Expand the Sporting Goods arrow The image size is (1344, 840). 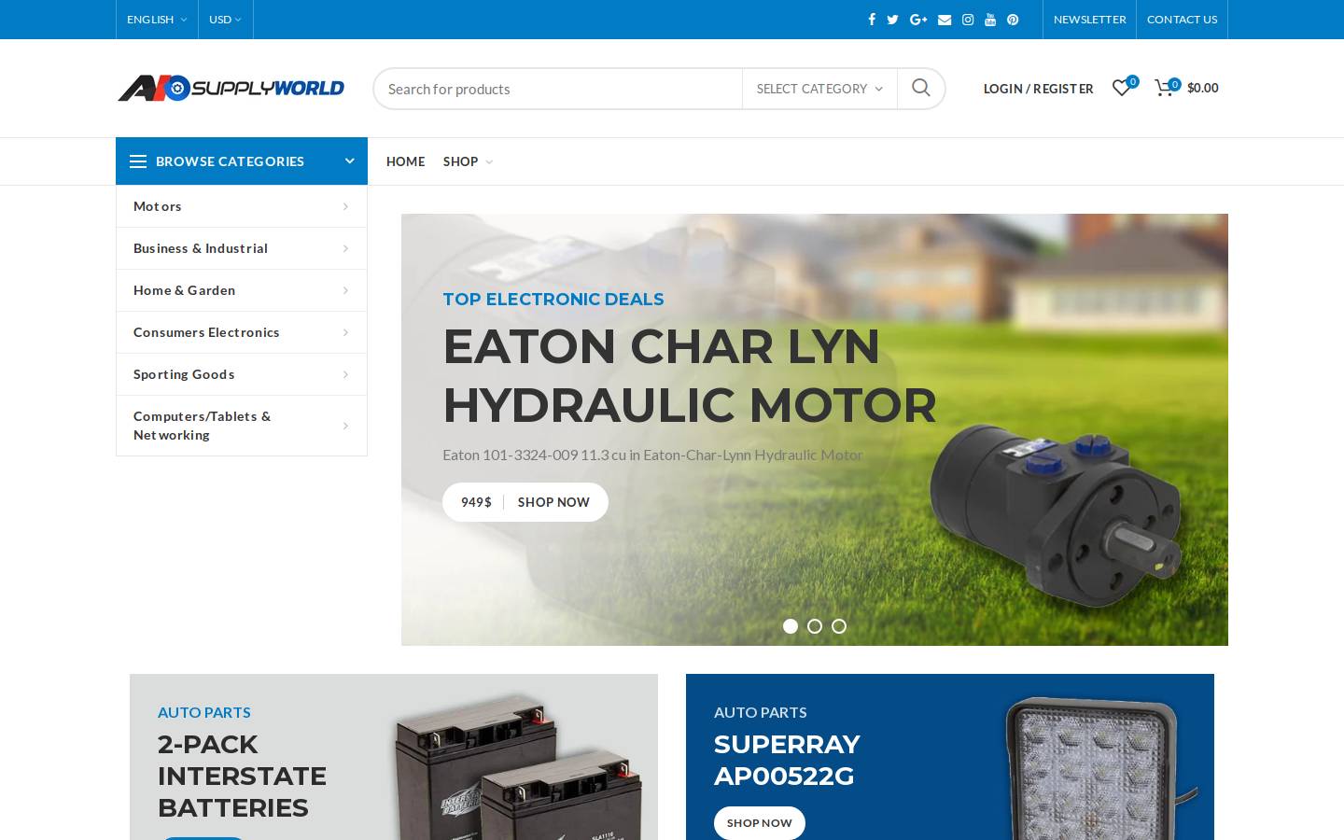pos(345,375)
